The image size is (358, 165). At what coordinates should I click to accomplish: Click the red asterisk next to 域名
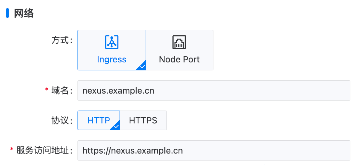click(x=47, y=90)
